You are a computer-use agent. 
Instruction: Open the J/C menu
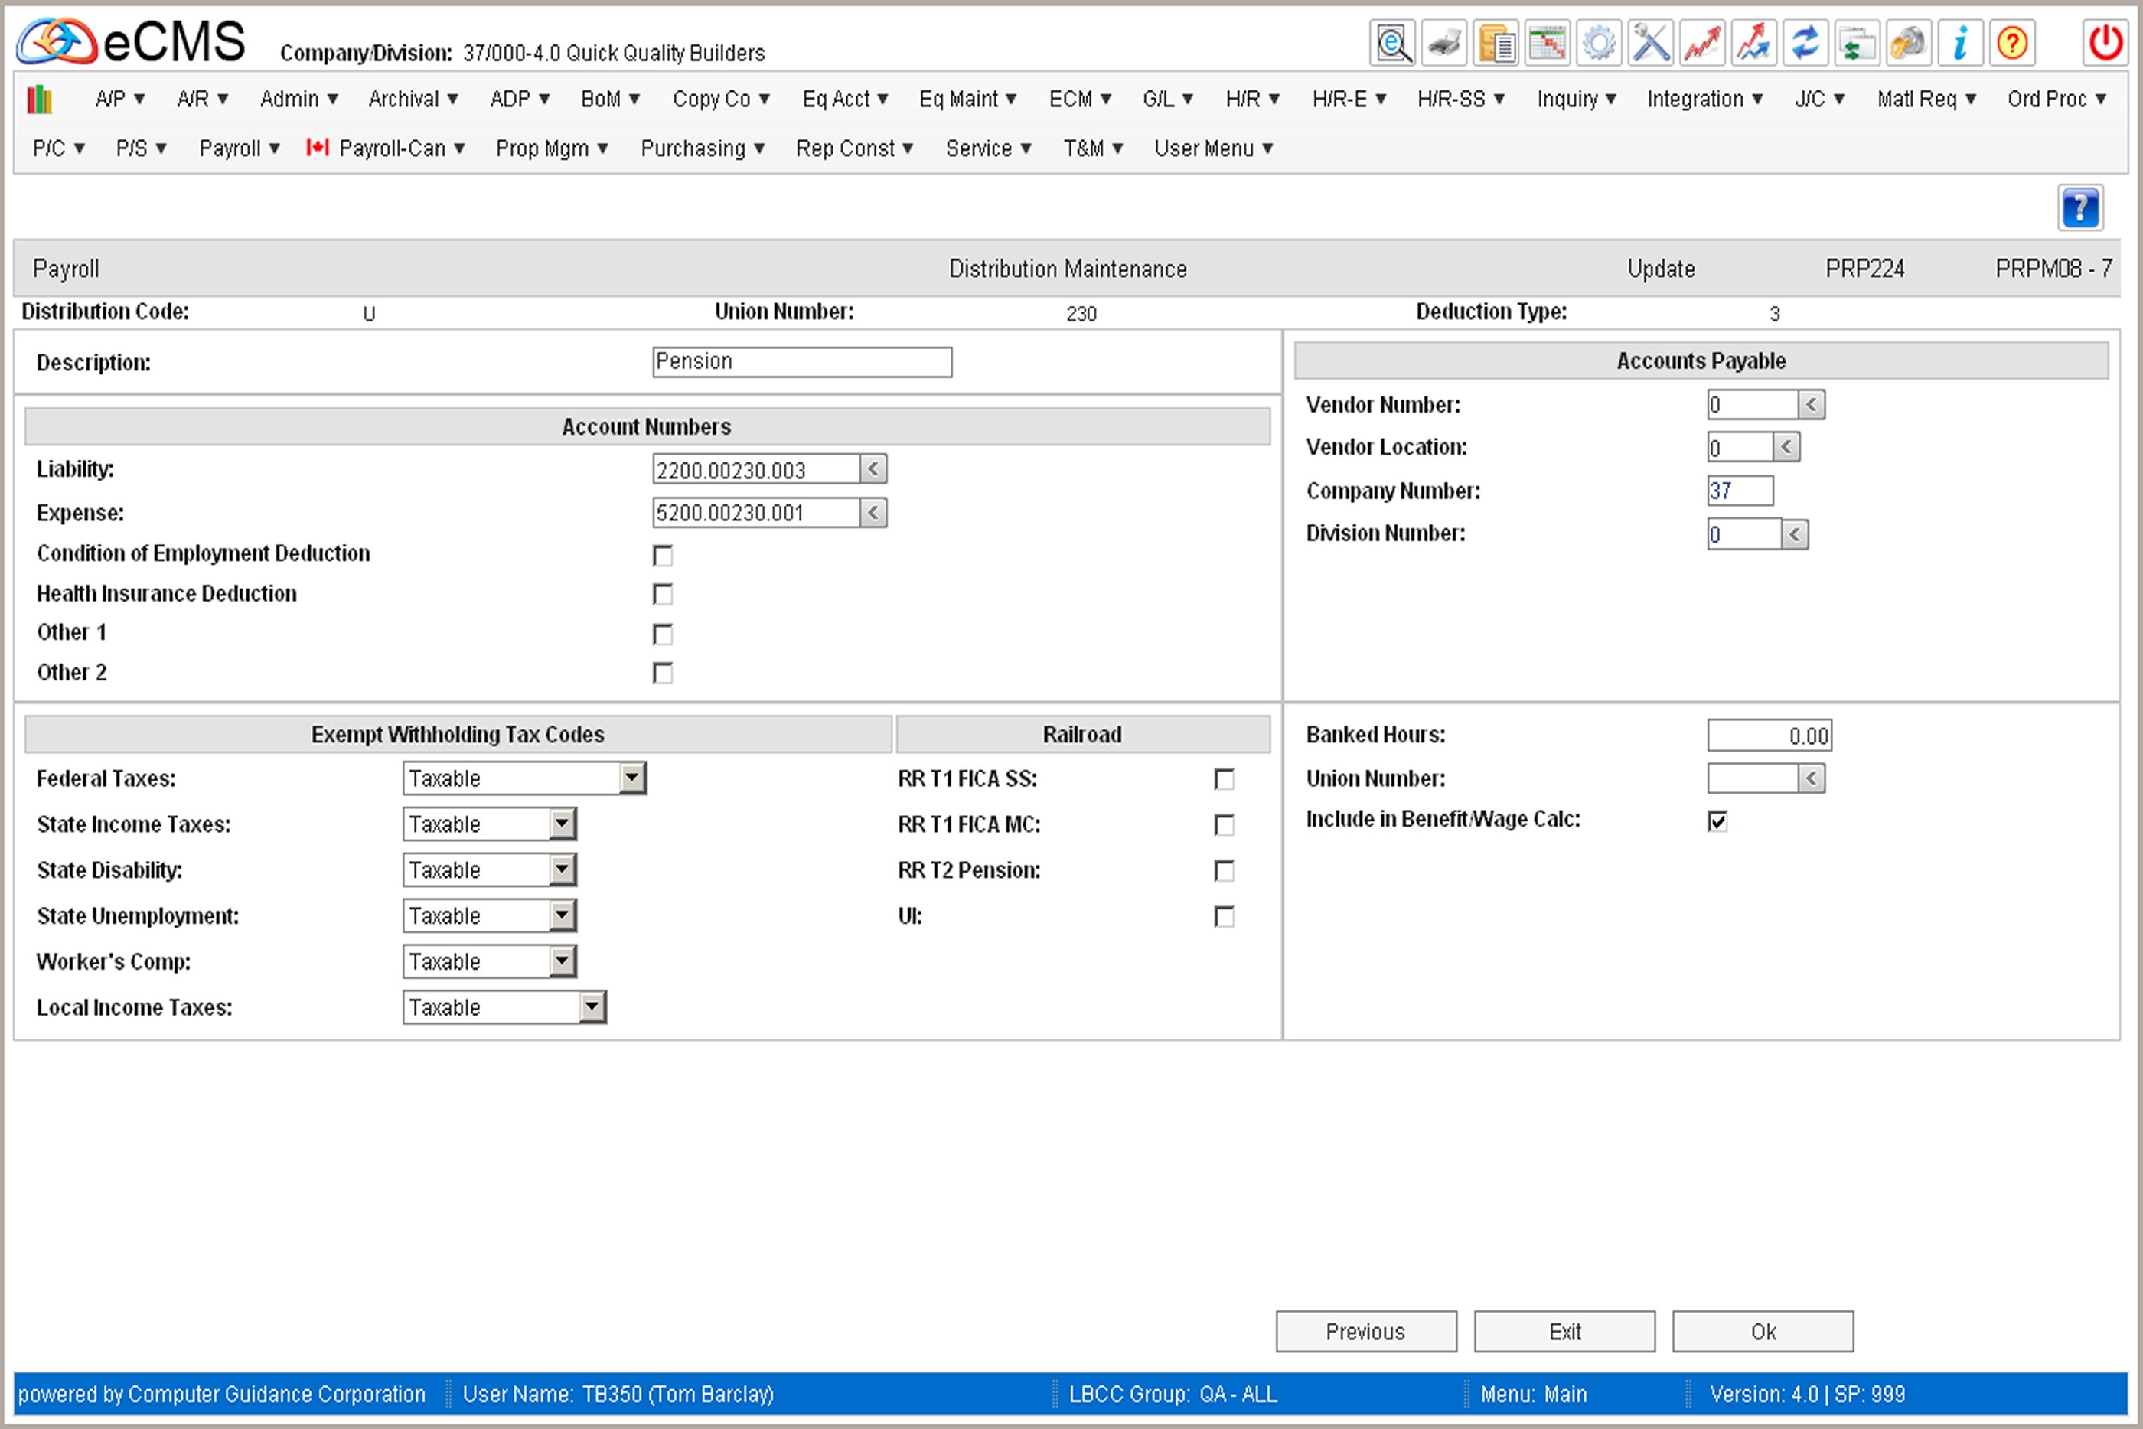1819,99
